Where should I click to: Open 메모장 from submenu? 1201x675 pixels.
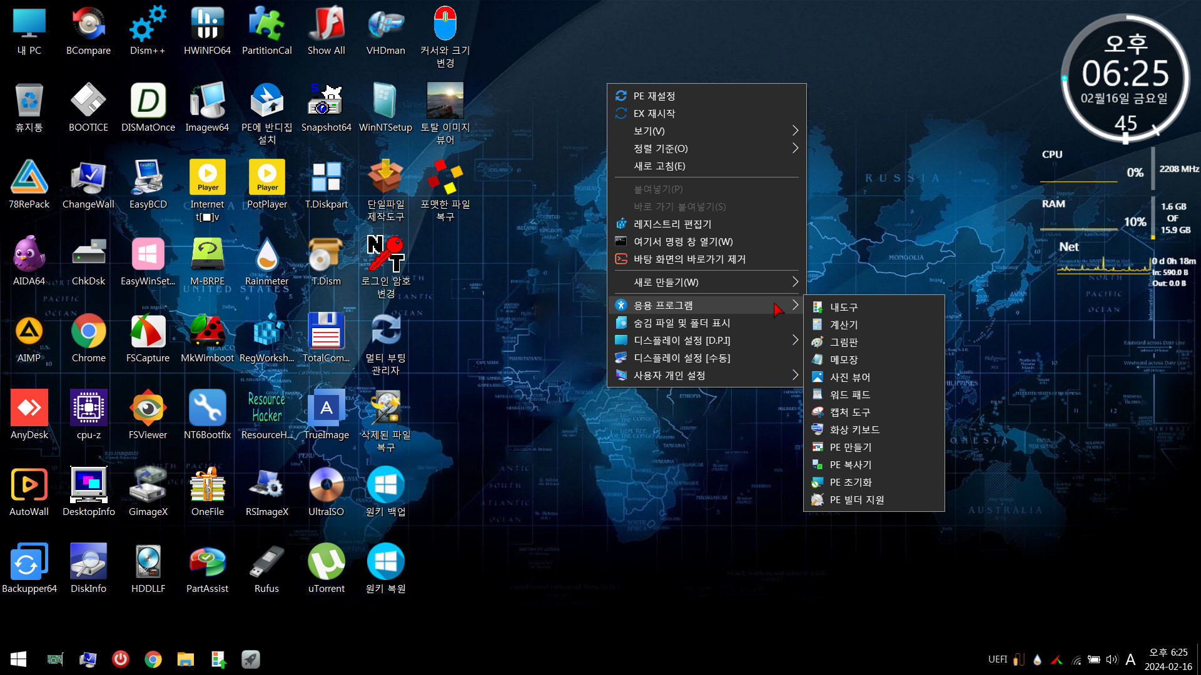874,360
